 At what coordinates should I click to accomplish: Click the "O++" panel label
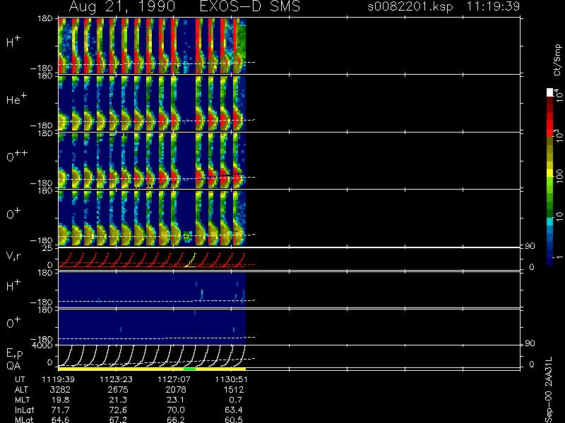(17, 156)
